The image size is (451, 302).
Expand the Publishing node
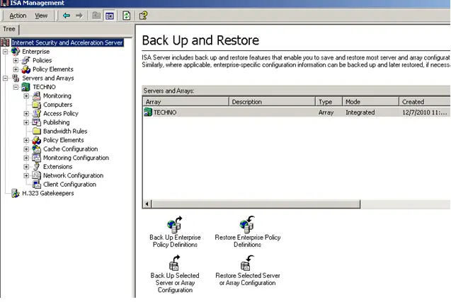tap(26, 122)
